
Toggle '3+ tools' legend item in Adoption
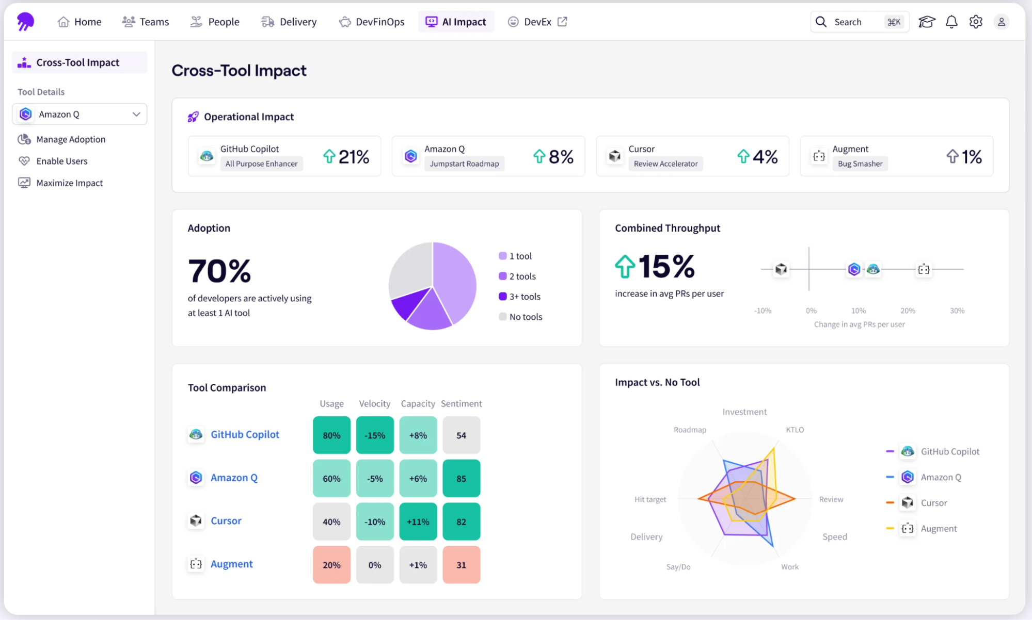(x=519, y=297)
